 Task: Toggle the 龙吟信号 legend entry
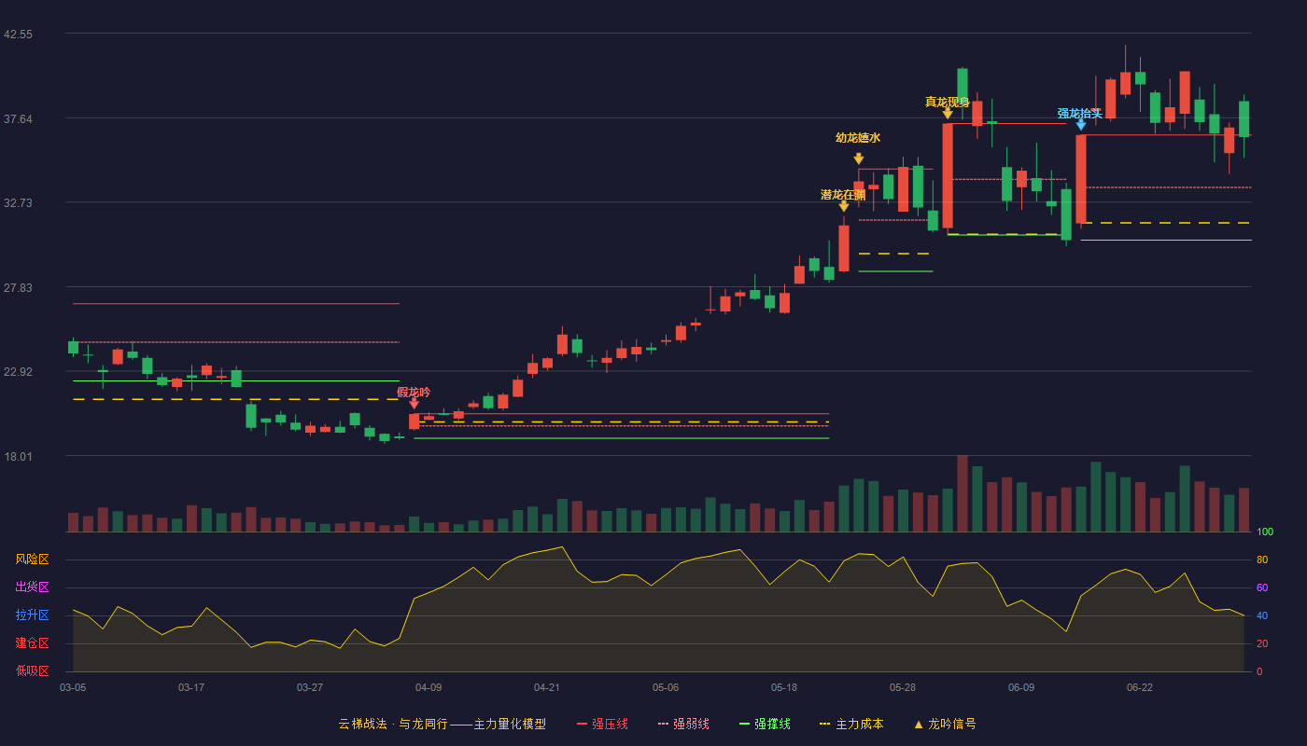click(944, 724)
